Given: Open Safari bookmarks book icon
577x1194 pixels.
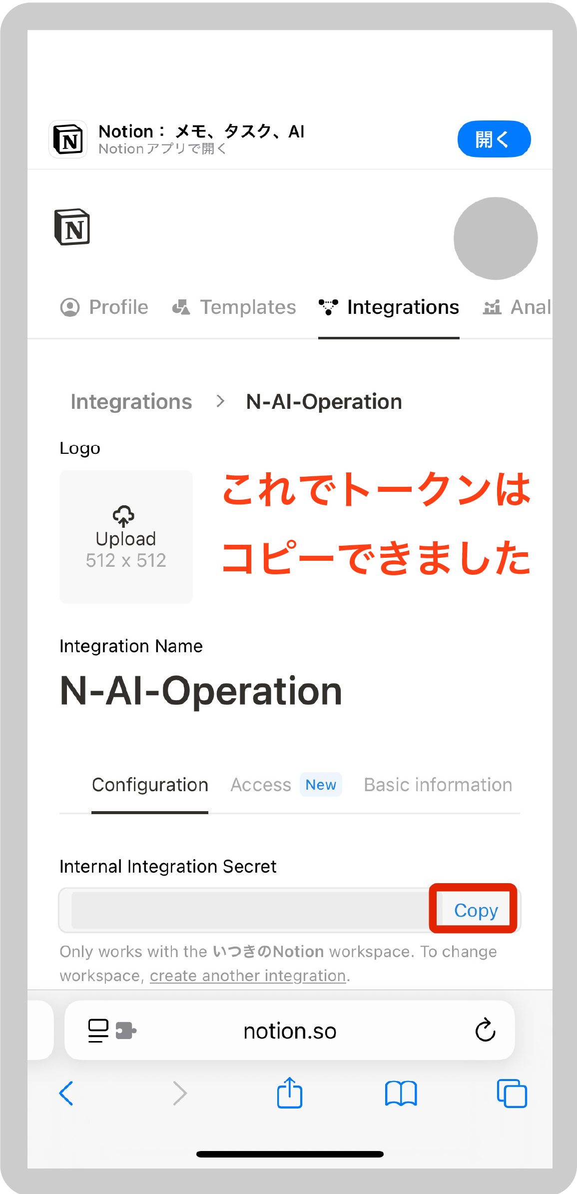Looking at the screenshot, I should click(x=401, y=1093).
